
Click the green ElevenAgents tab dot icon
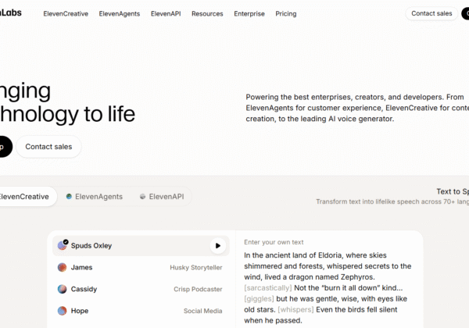pos(69,196)
